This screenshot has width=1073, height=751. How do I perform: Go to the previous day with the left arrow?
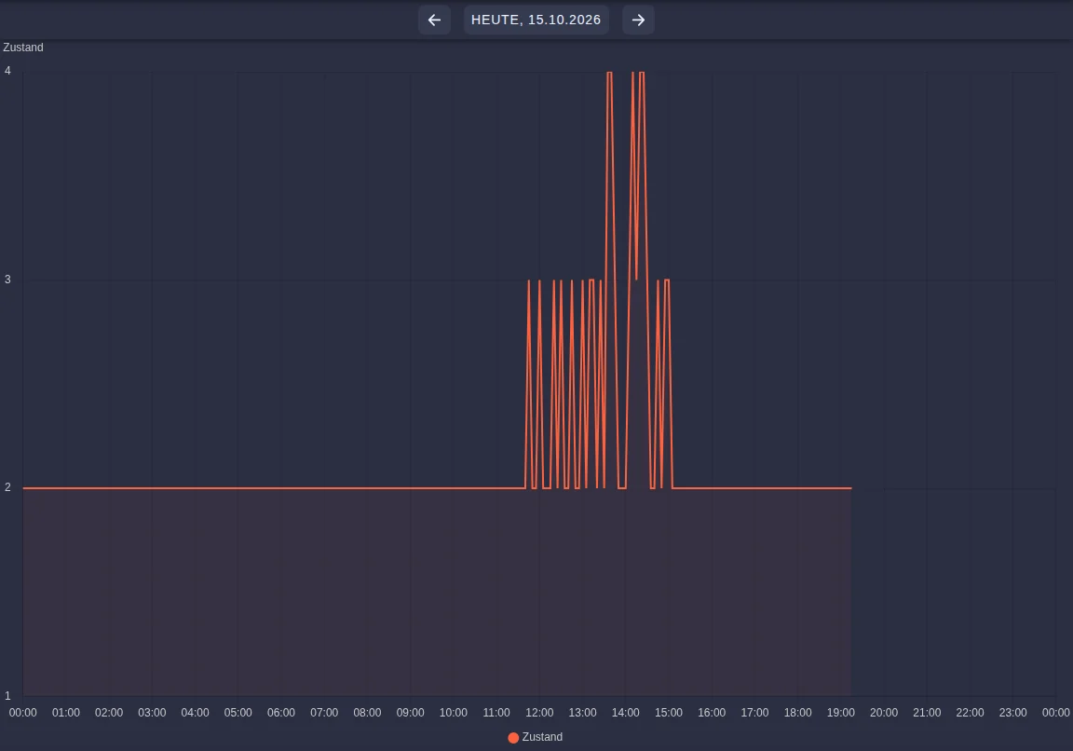(434, 20)
